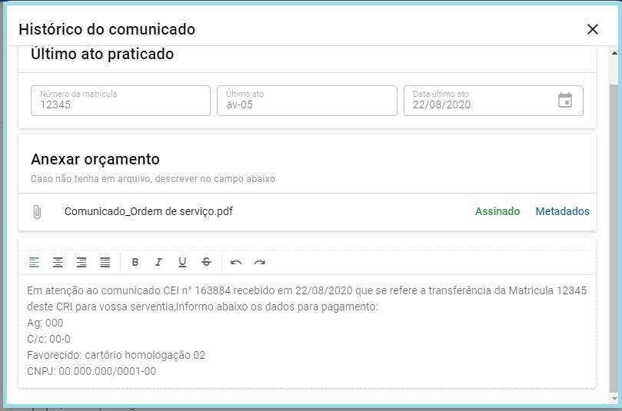Align text left in the editor

(34, 262)
